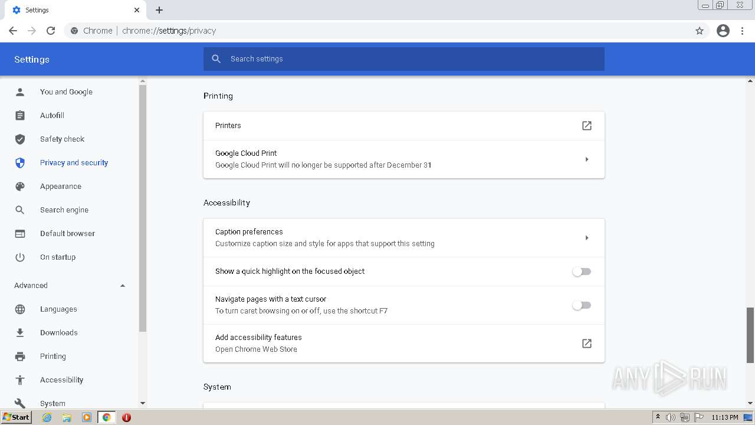Click the forward navigation arrow
This screenshot has height=425, width=755.
click(x=32, y=31)
